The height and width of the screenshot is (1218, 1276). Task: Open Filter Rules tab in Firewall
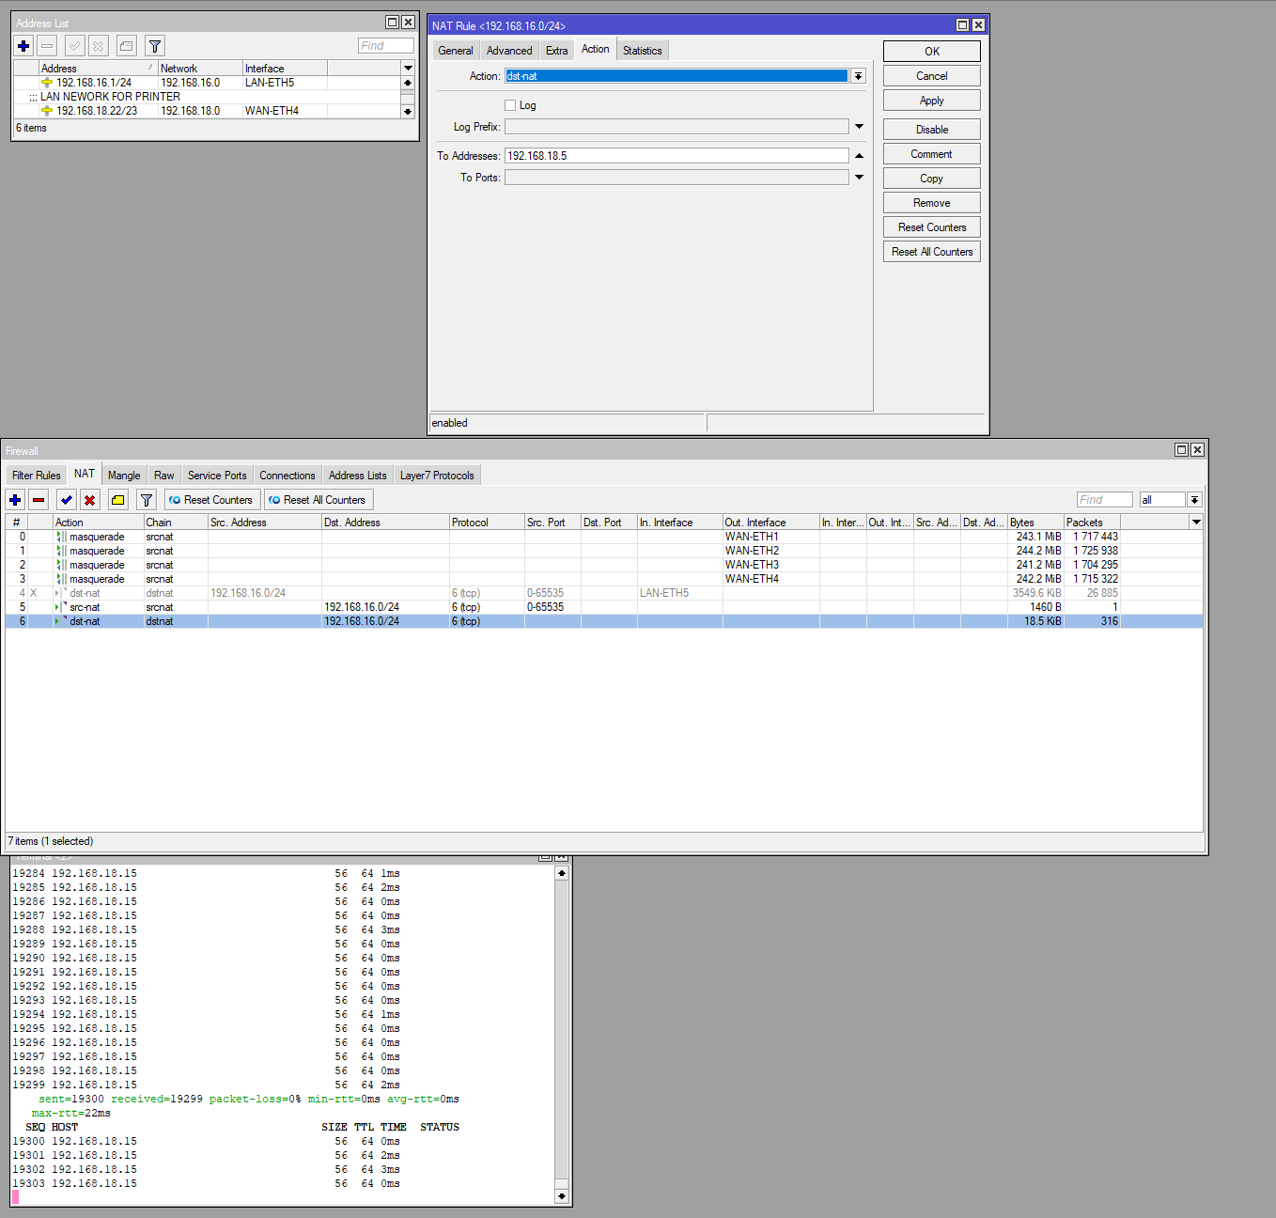37,476
